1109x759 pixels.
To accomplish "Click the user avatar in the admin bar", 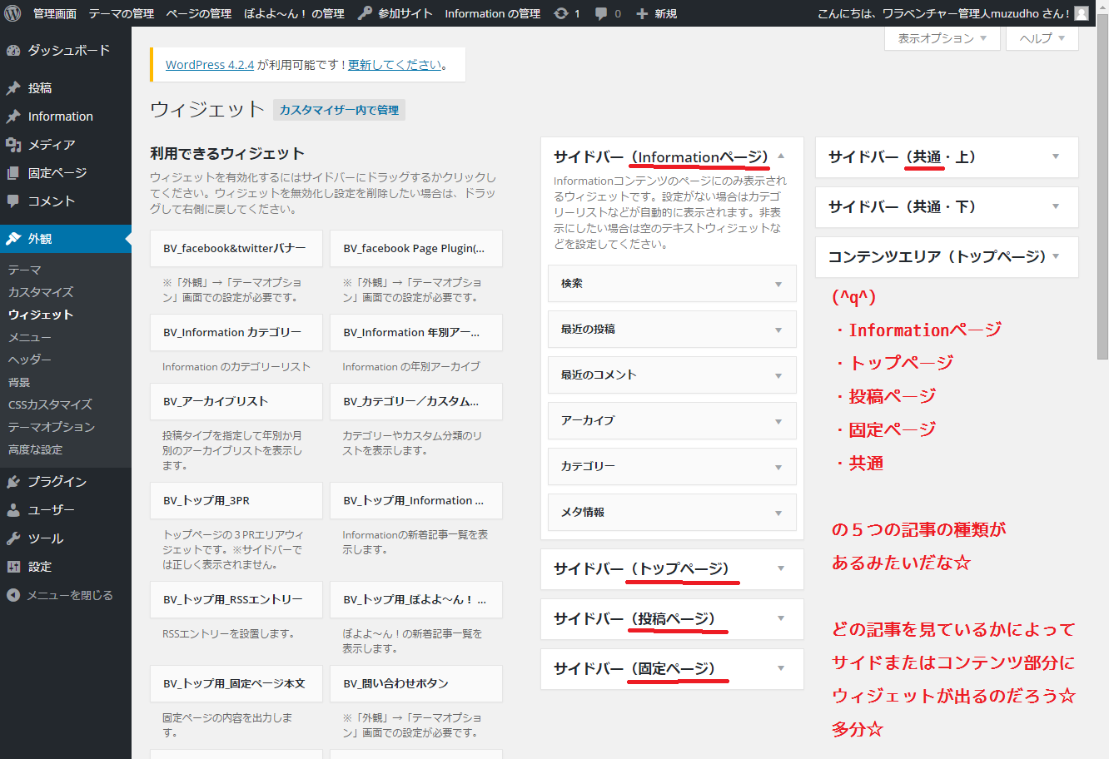I will tap(1082, 13).
